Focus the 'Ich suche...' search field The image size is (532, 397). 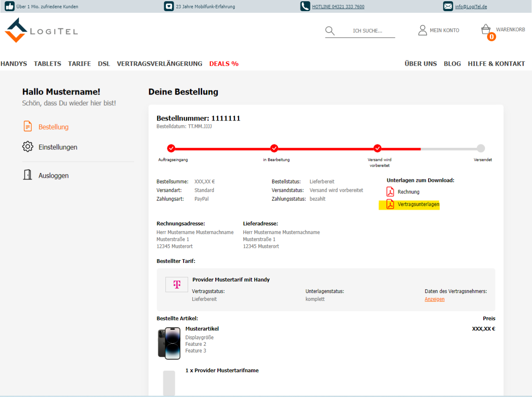click(x=367, y=31)
